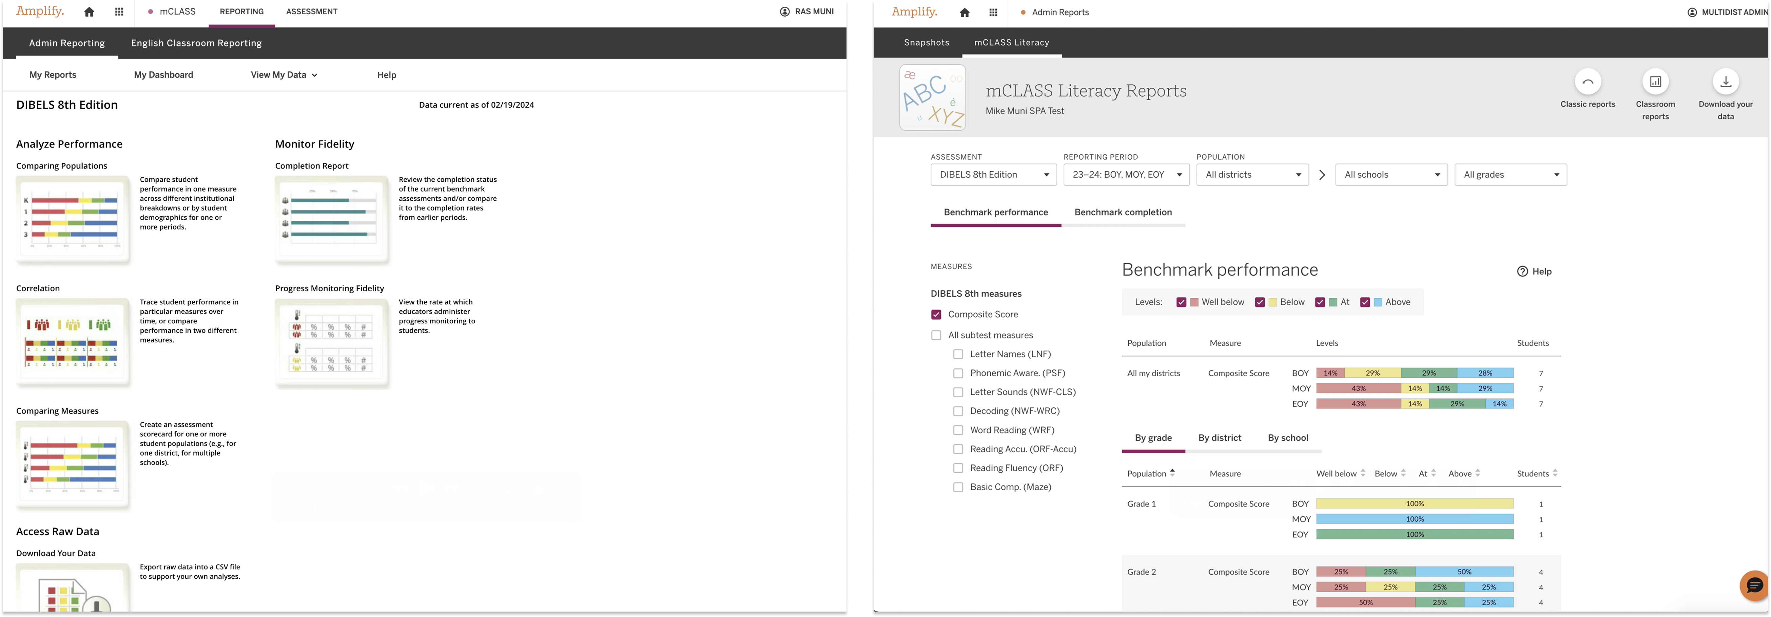Click Grade 1 BOY yellow 100% bar

[1415, 504]
